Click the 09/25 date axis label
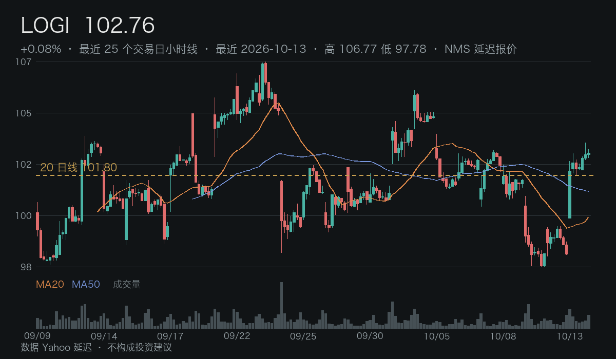Viewport: 616px width, 359px height. click(303, 336)
